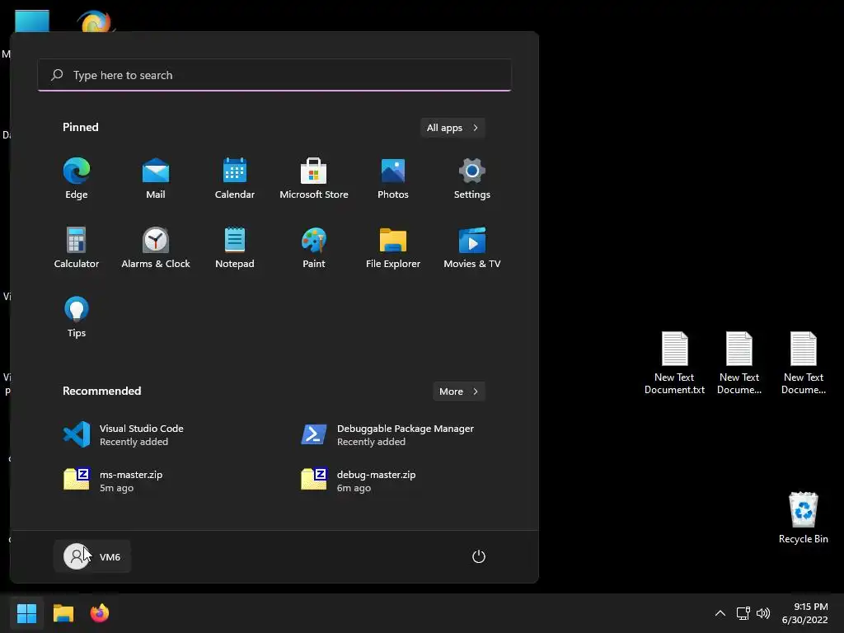844x633 pixels.
Task: Expand hidden system tray icons
Action: pyautogui.click(x=720, y=613)
